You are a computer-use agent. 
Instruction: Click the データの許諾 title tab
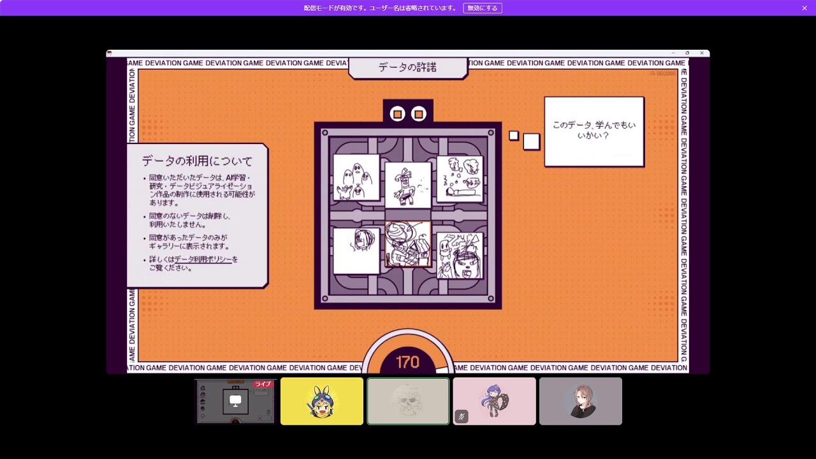pyautogui.click(x=408, y=68)
